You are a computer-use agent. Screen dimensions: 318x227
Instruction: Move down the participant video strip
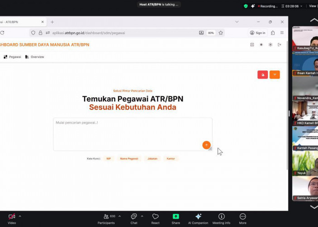point(314,207)
